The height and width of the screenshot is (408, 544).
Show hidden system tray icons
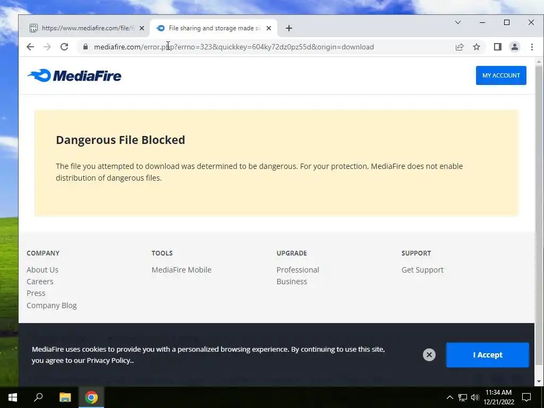coord(449,397)
